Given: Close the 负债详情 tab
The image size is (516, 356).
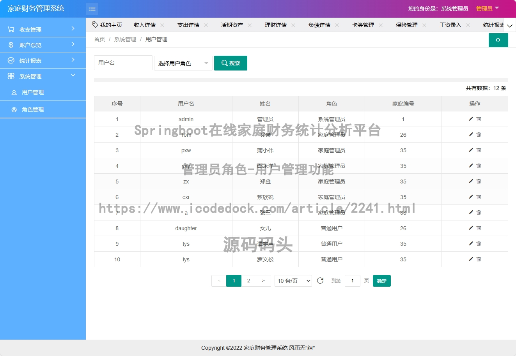Looking at the screenshot, I should pos(337,25).
